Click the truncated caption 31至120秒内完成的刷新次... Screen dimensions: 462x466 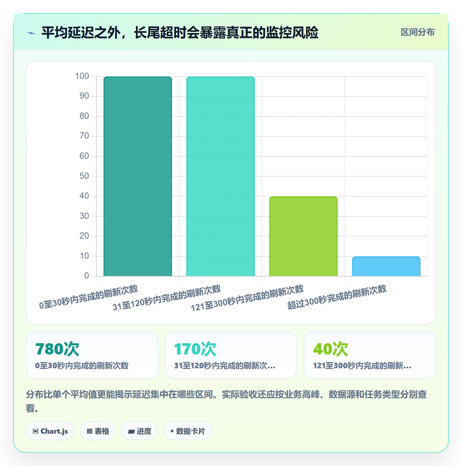click(x=225, y=366)
